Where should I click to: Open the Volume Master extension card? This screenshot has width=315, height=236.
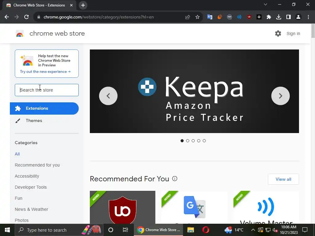(x=266, y=207)
